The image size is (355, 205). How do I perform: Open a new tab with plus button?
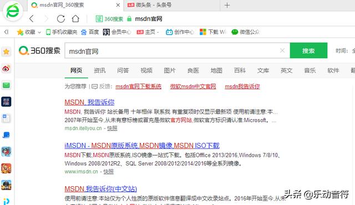227,5
